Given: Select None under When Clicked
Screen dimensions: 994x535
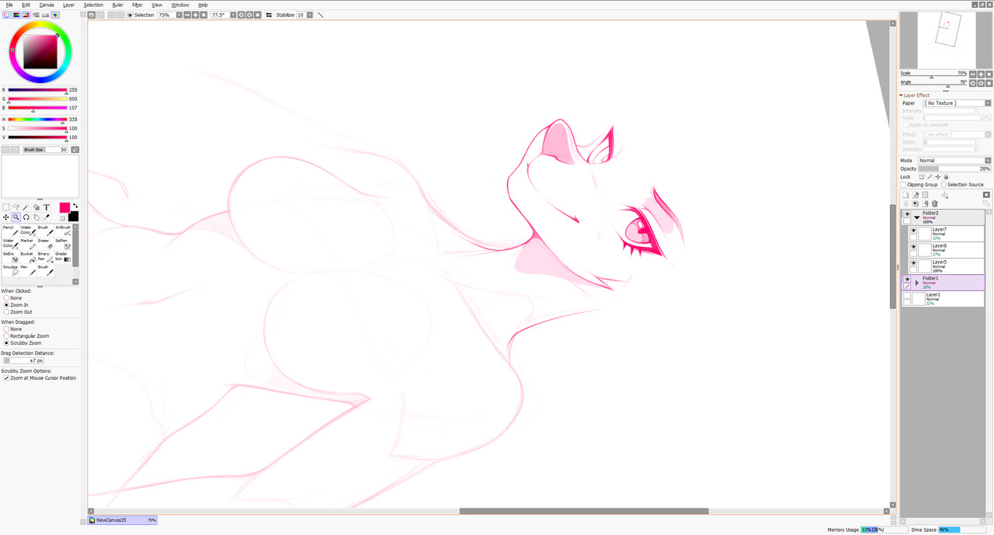Looking at the screenshot, I should 7,297.
